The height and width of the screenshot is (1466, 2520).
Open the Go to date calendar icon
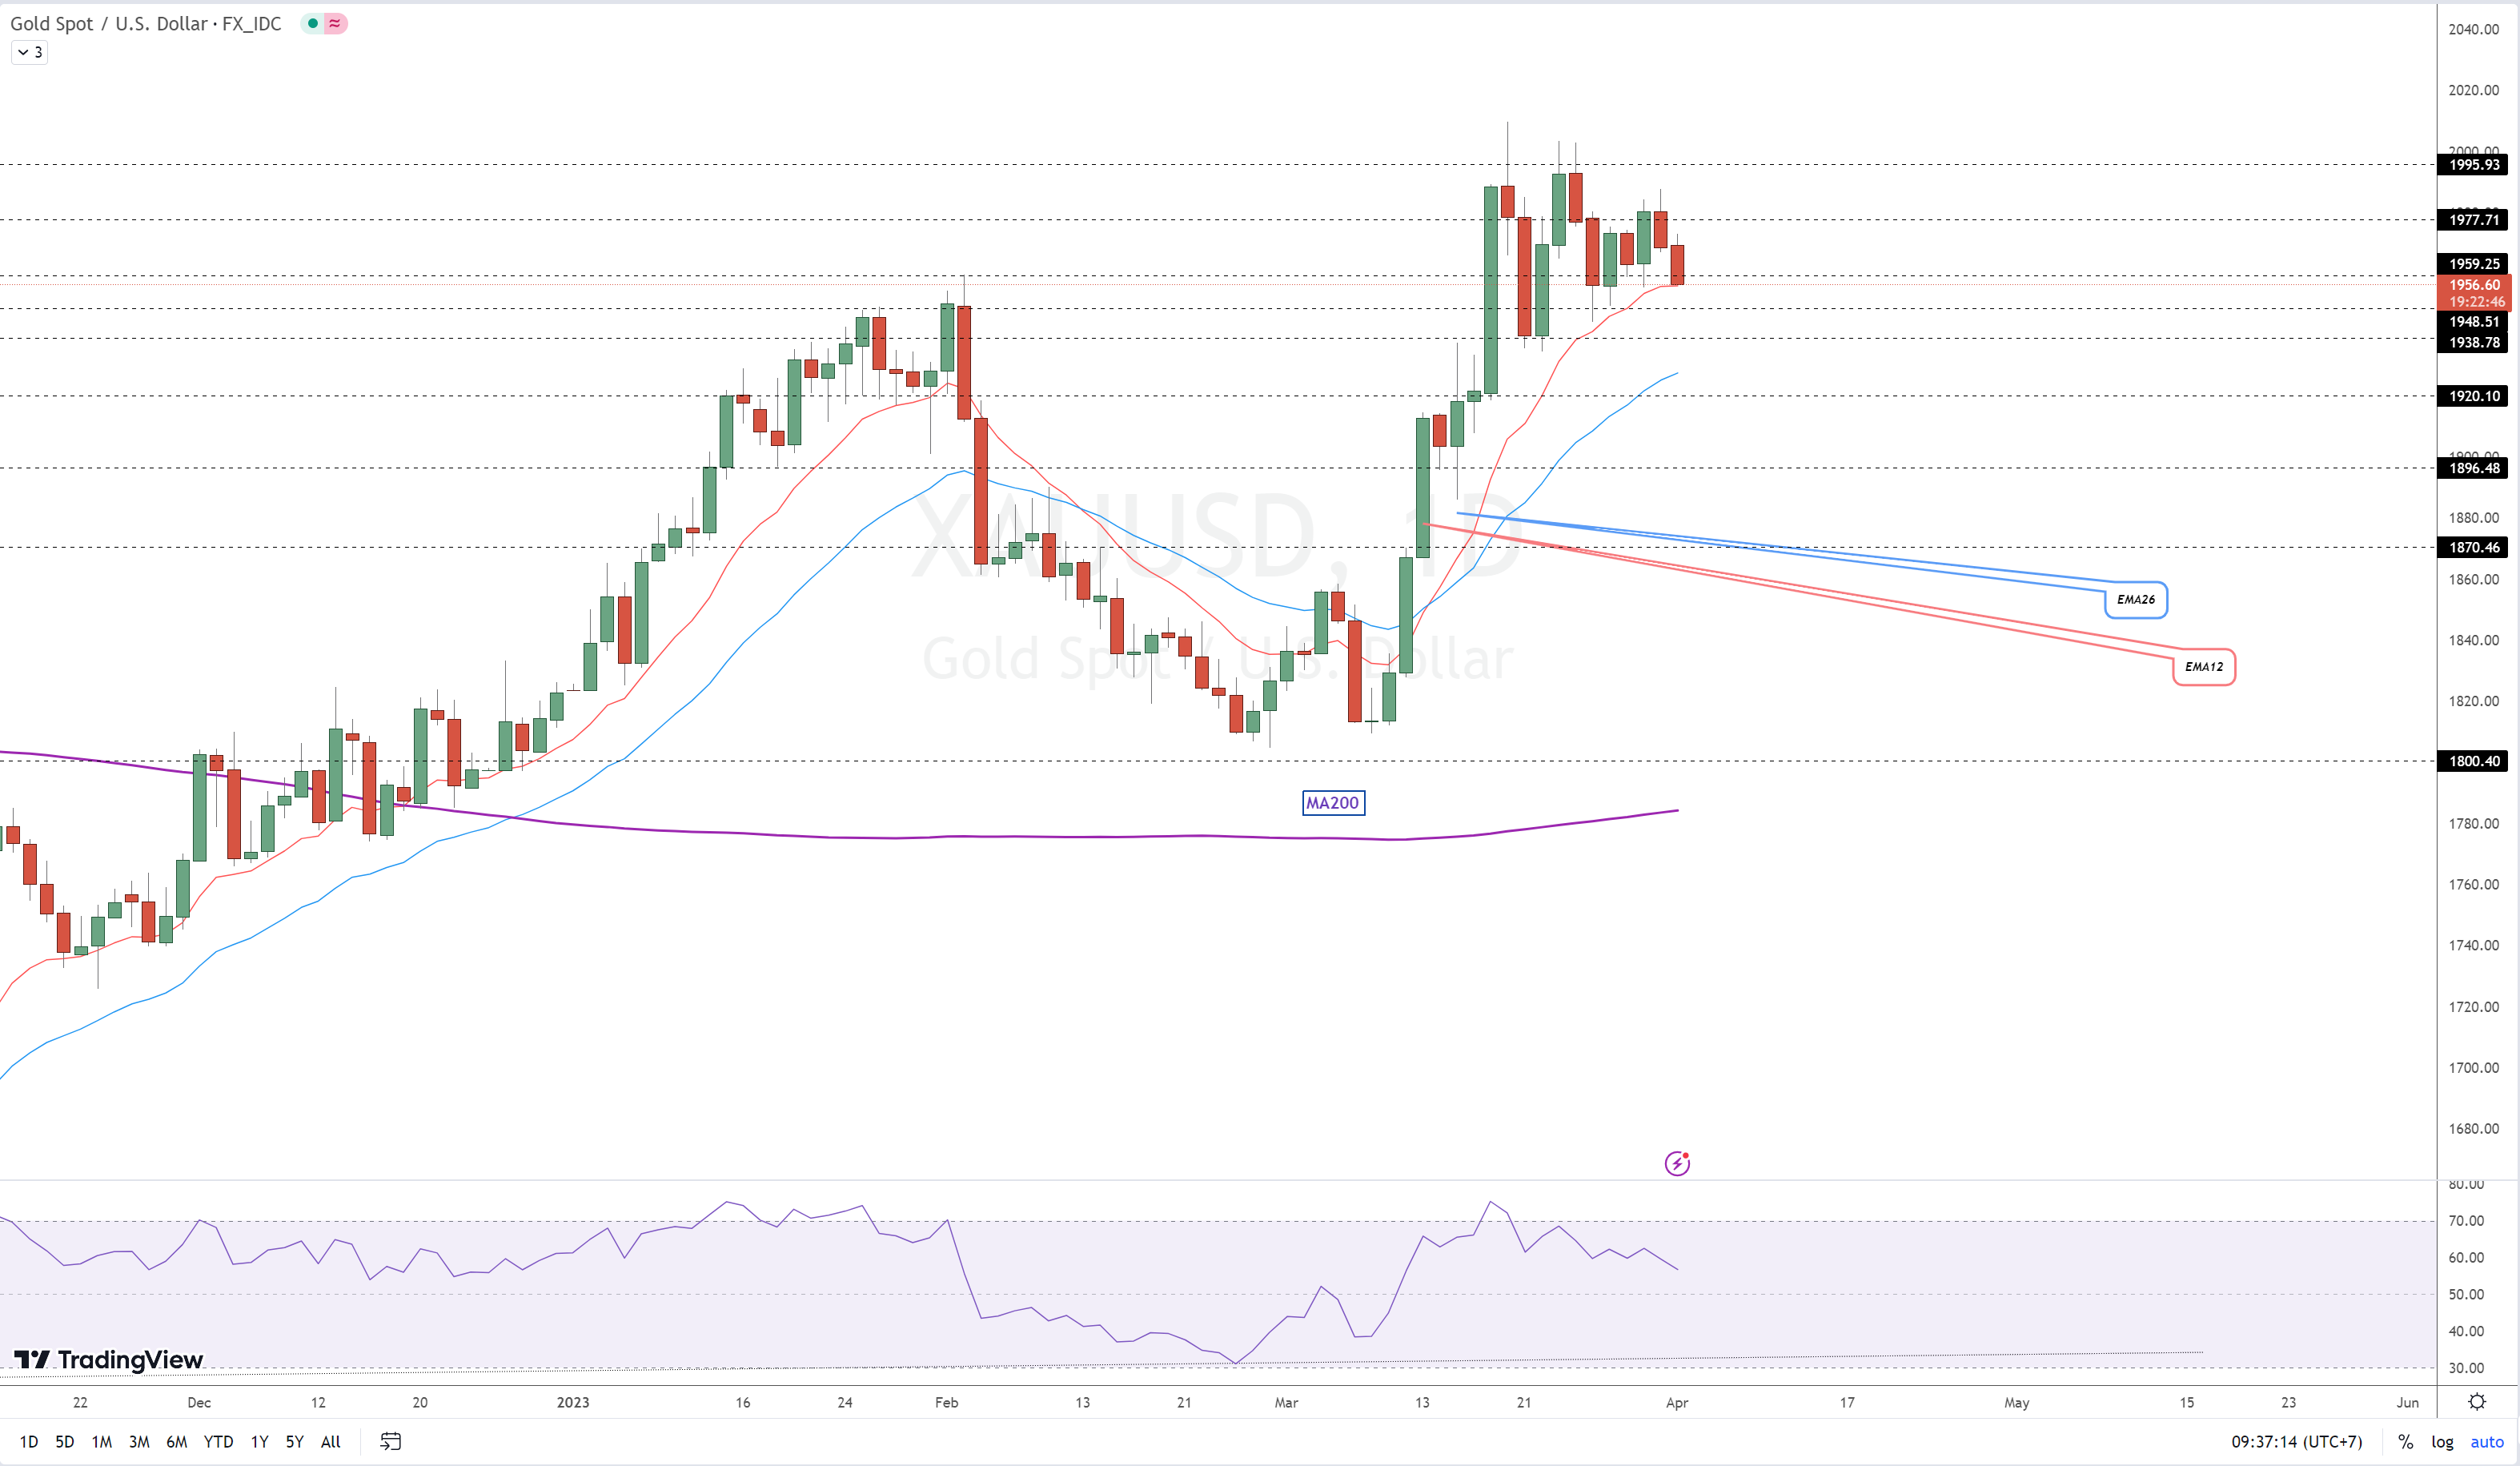391,1441
